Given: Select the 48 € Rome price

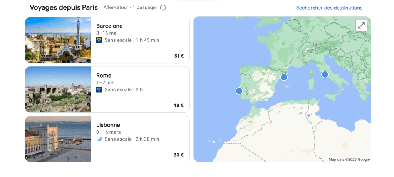Looking at the screenshot, I should coord(179,105).
